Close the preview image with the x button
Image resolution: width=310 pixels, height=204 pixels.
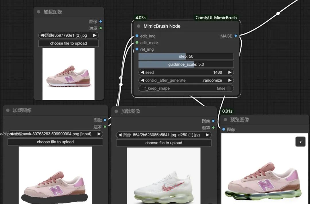pos(300,142)
